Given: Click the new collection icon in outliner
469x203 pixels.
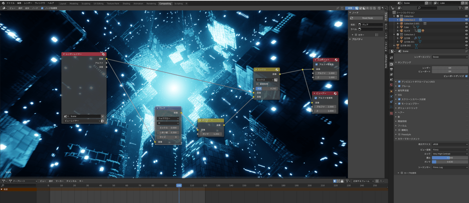Looking at the screenshot, I should [x=467, y=8].
